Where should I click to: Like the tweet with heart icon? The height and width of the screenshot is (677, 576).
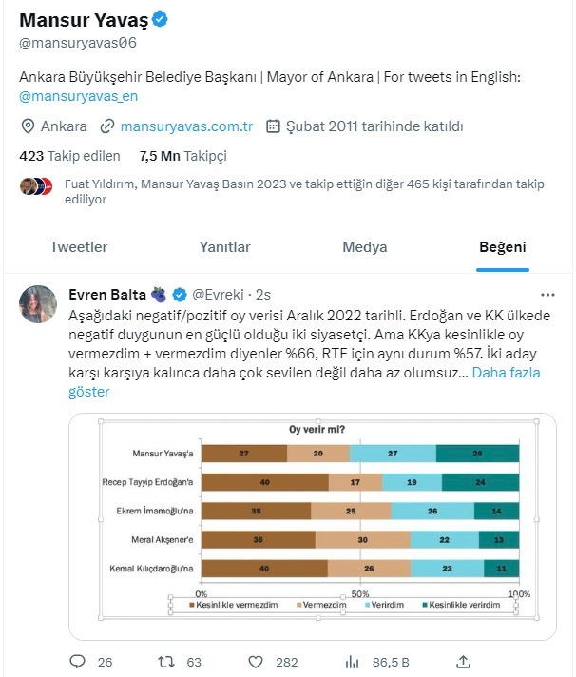pos(256,660)
